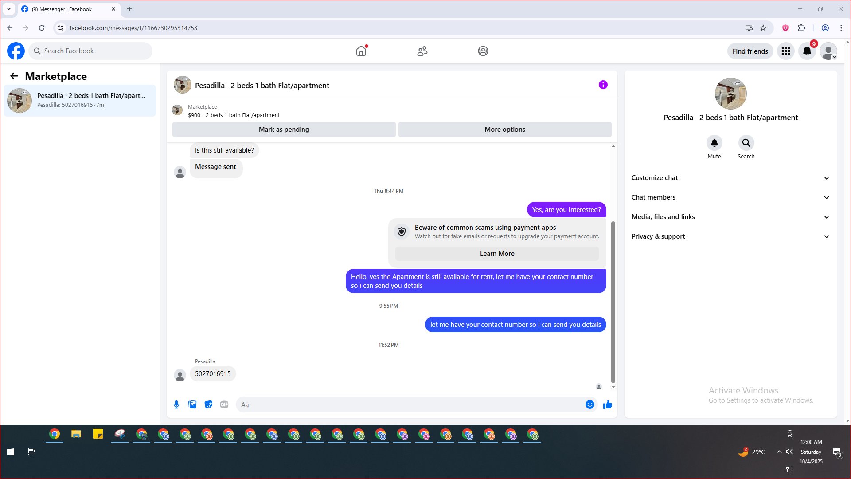The image size is (851, 479).
Task: Send a thumbs-up like
Action: (608, 404)
